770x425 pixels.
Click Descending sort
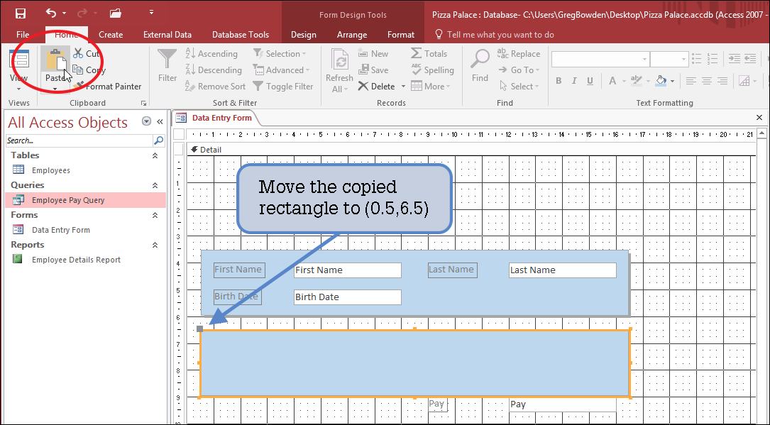[x=214, y=70]
